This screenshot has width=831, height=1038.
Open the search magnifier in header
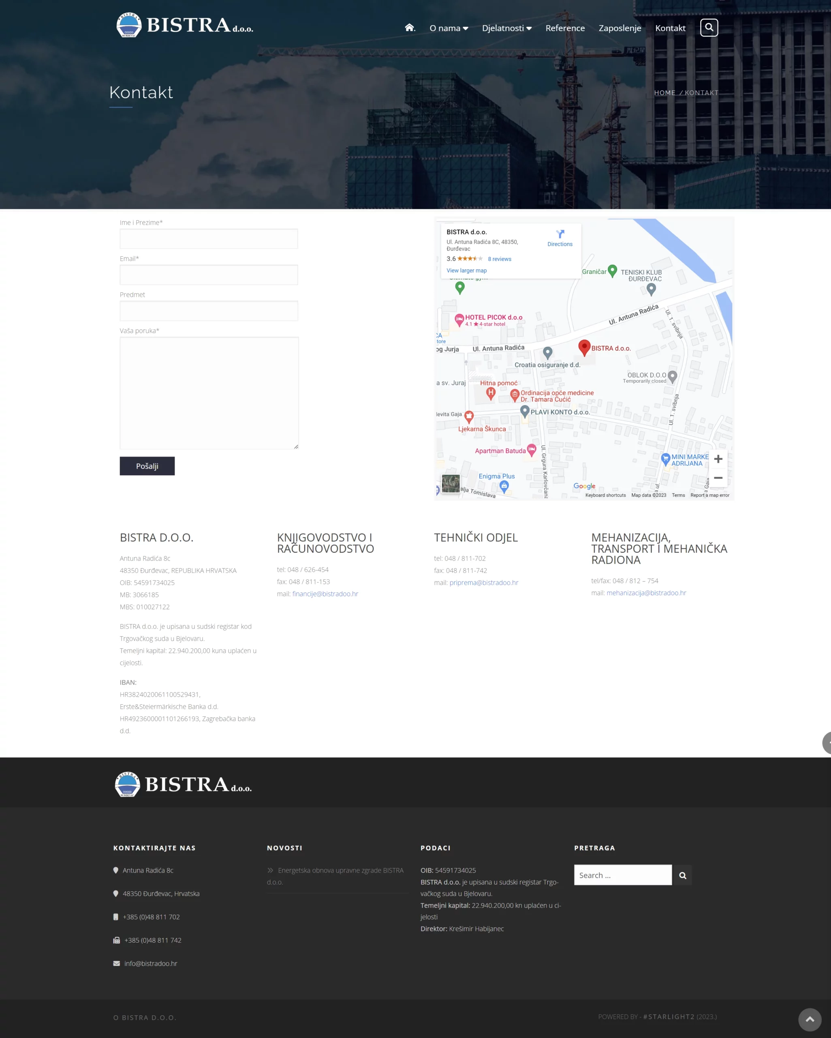(x=709, y=28)
